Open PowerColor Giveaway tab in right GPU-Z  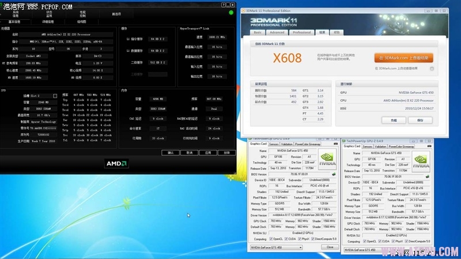[x=401, y=147]
